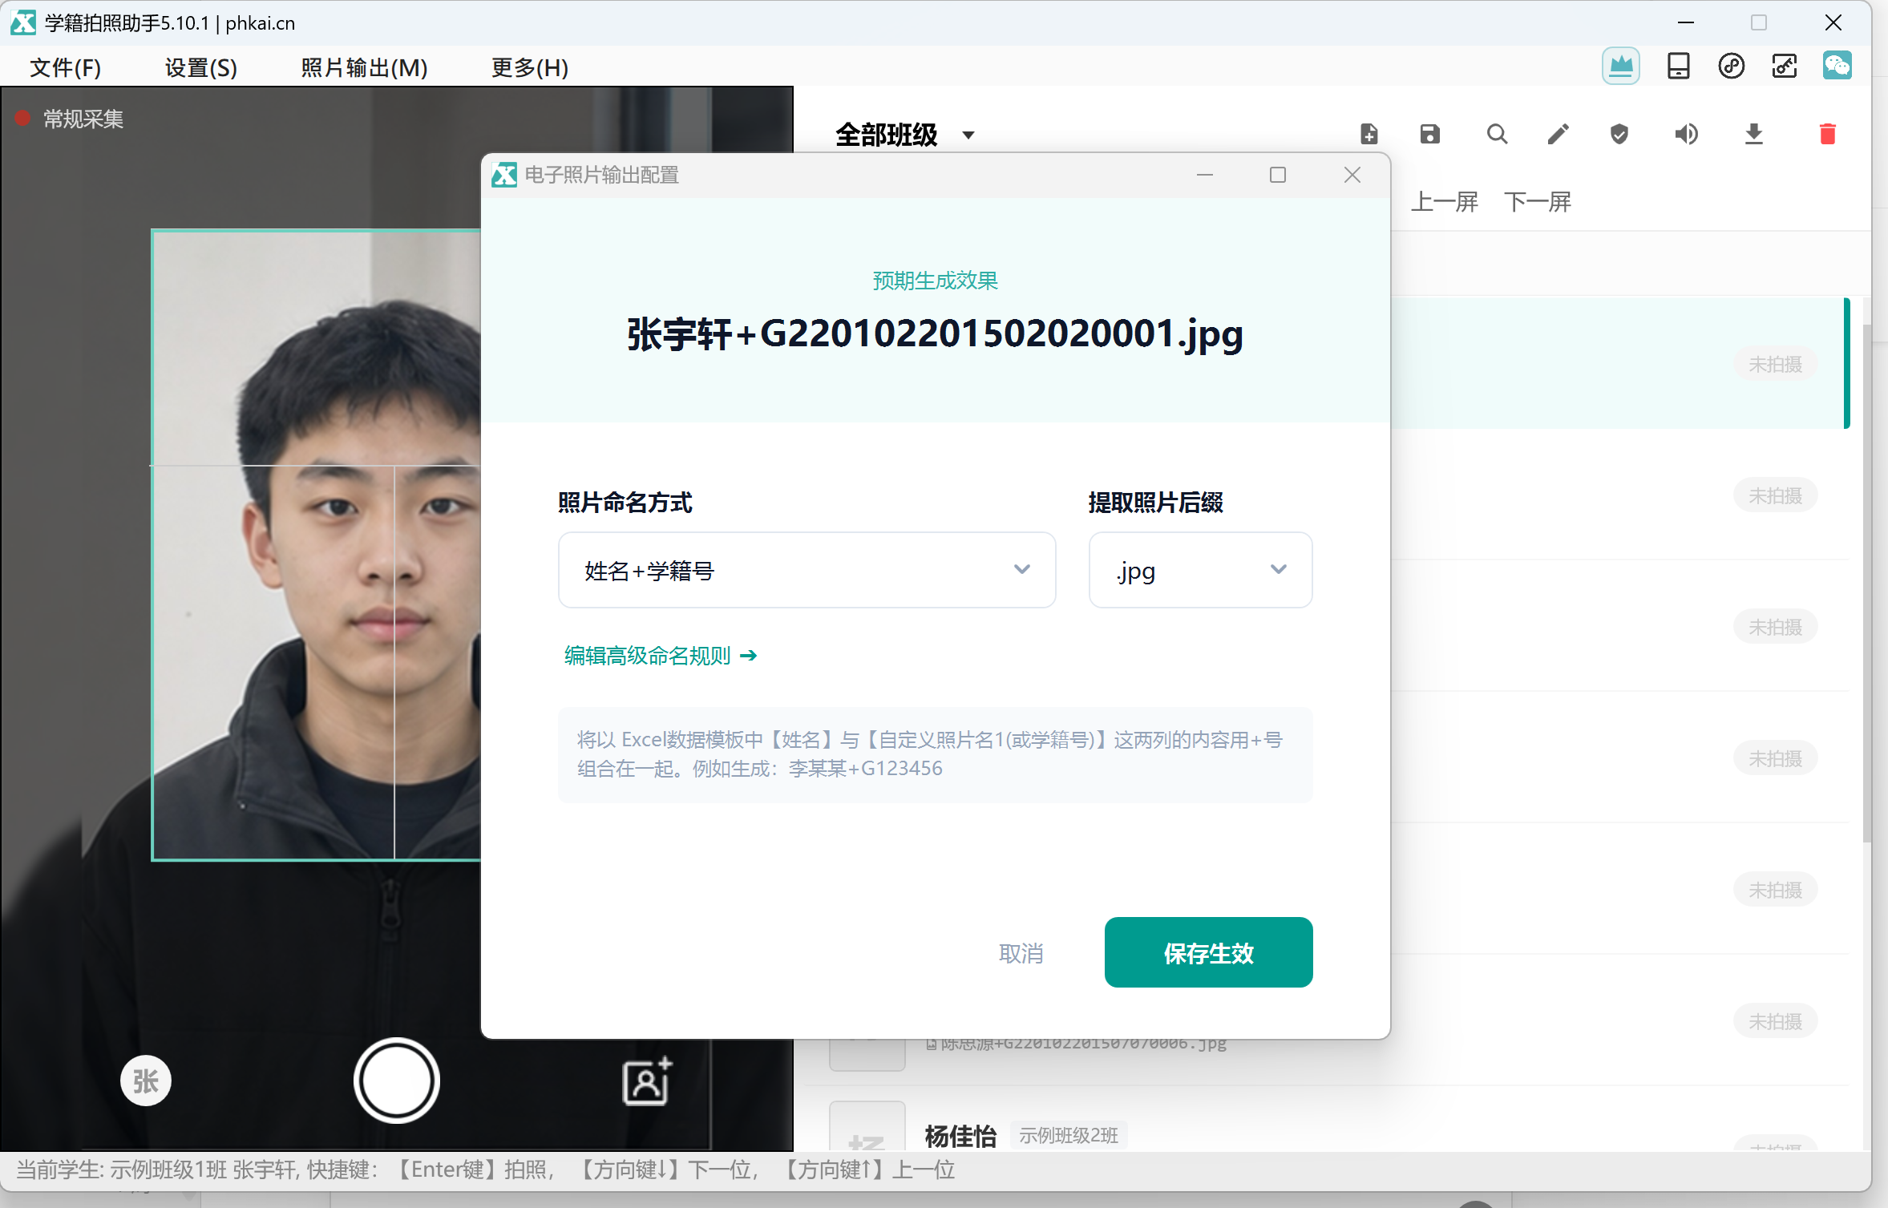Close the 电子照片输出配置 dialog
This screenshot has width=1888, height=1208.
(x=1352, y=175)
